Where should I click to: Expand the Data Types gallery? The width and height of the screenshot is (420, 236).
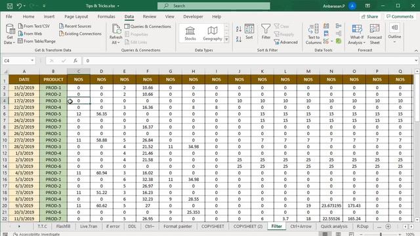[226, 40]
